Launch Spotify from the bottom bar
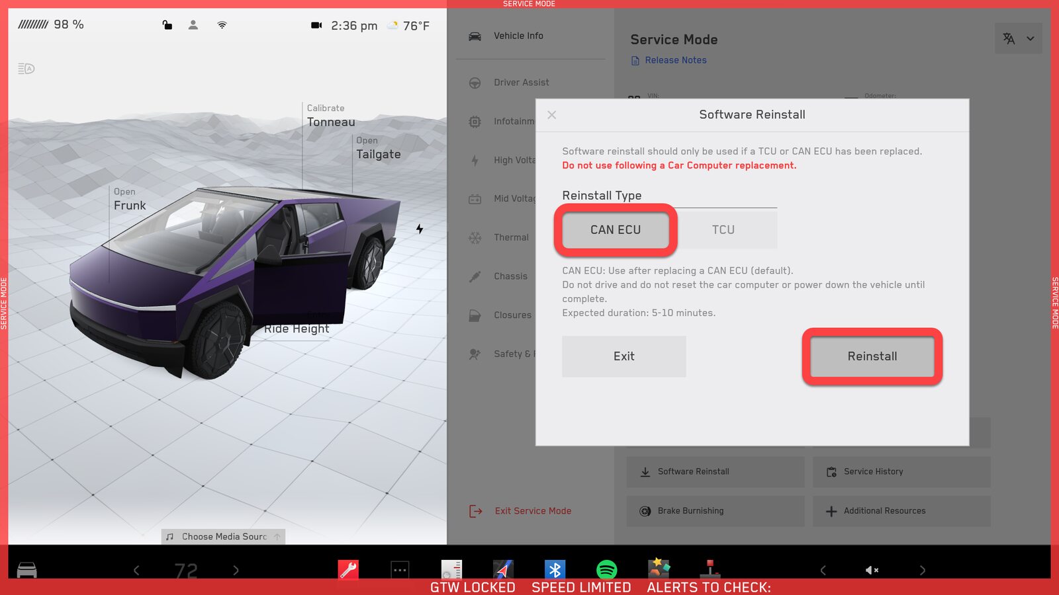 pyautogui.click(x=606, y=569)
